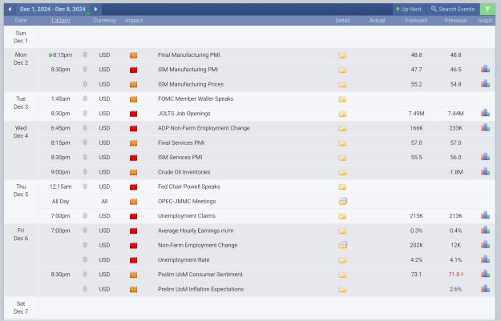This screenshot has width=501, height=321.
Task: Select the Non-Farm Employment Change event
Action: 197,245
